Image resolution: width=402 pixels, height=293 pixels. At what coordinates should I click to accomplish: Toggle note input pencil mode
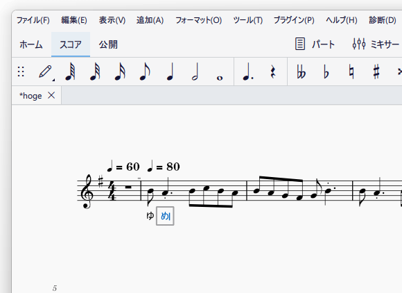(x=45, y=72)
